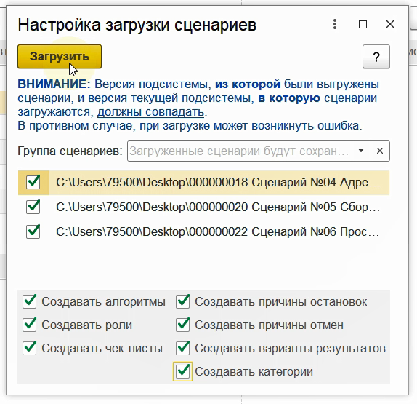Disable Создавать чек-листы option
Image resolution: width=417 pixels, height=404 pixels.
point(30,348)
